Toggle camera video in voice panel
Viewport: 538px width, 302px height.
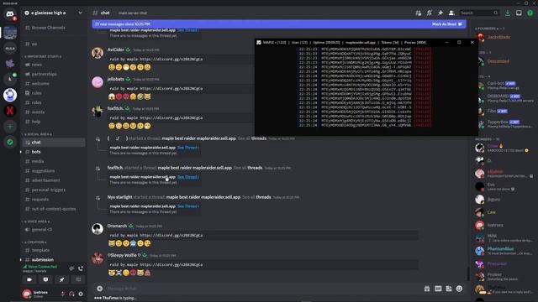[29, 279]
